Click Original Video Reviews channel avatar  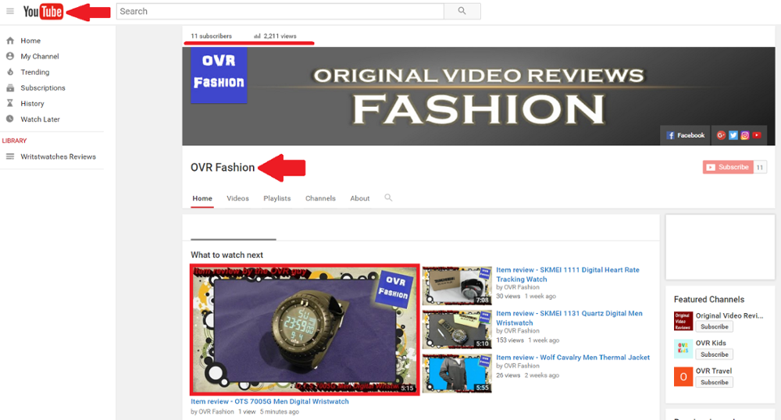(x=683, y=321)
